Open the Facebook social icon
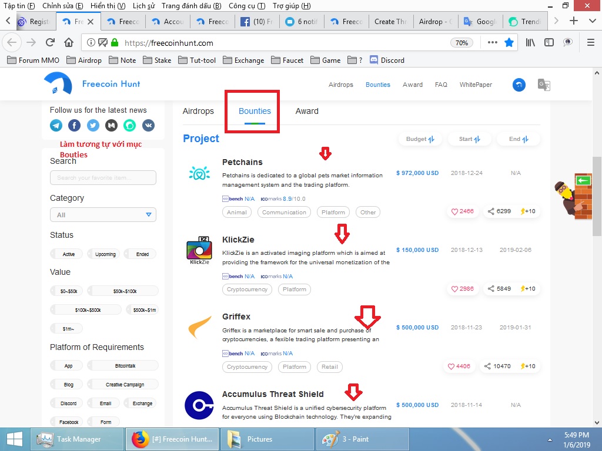 click(x=75, y=125)
